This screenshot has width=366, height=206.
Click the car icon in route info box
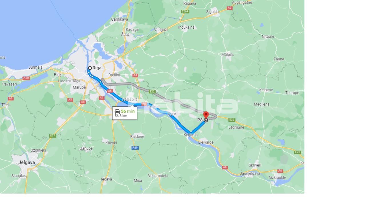[x=117, y=111]
